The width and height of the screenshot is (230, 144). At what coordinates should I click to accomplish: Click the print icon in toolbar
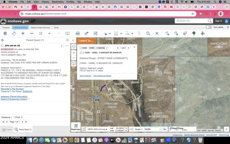tap(77, 33)
